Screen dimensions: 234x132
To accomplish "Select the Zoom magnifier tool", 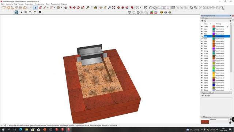I will pyautogui.click(x=109, y=8).
